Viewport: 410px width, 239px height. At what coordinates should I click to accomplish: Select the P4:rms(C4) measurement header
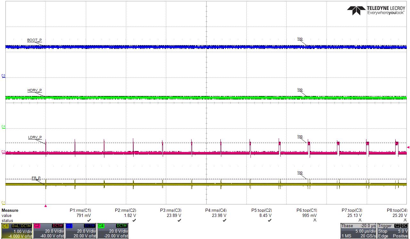(216, 210)
